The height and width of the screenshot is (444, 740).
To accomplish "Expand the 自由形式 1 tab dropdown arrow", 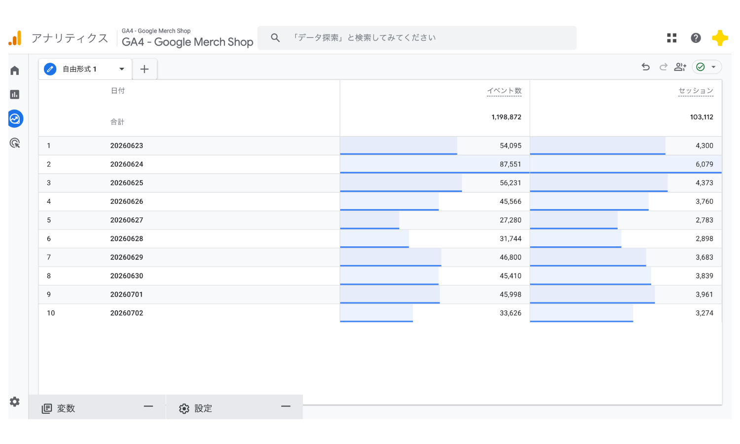I will (x=121, y=69).
